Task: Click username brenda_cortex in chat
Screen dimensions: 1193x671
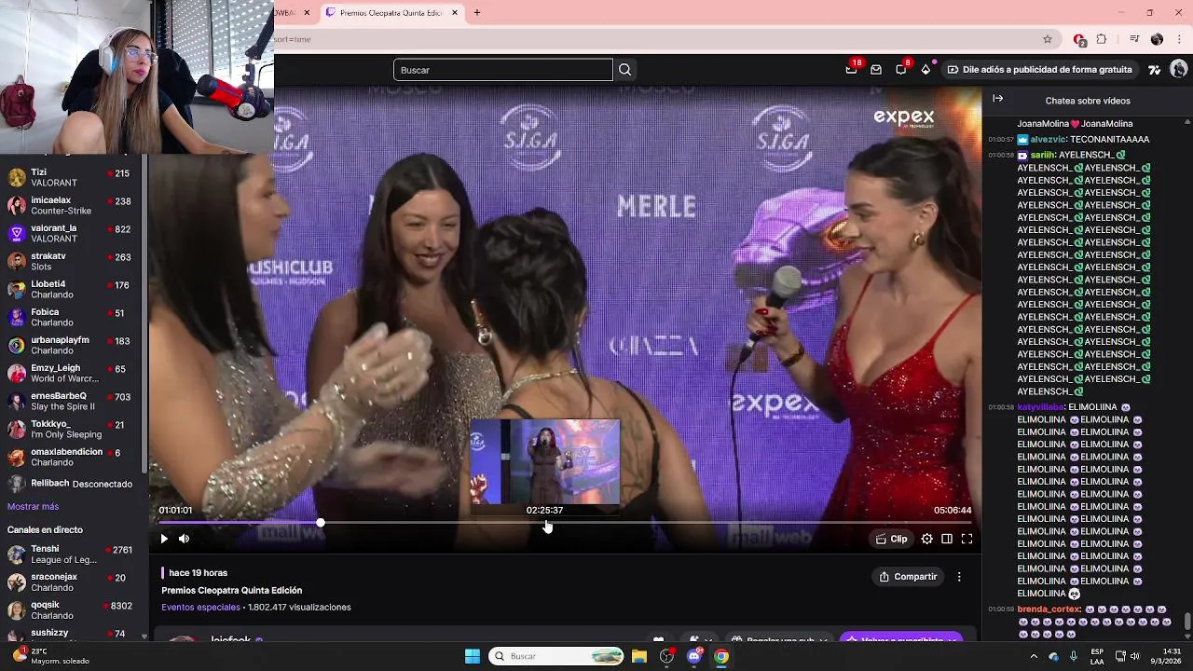Action: [x=1049, y=609]
